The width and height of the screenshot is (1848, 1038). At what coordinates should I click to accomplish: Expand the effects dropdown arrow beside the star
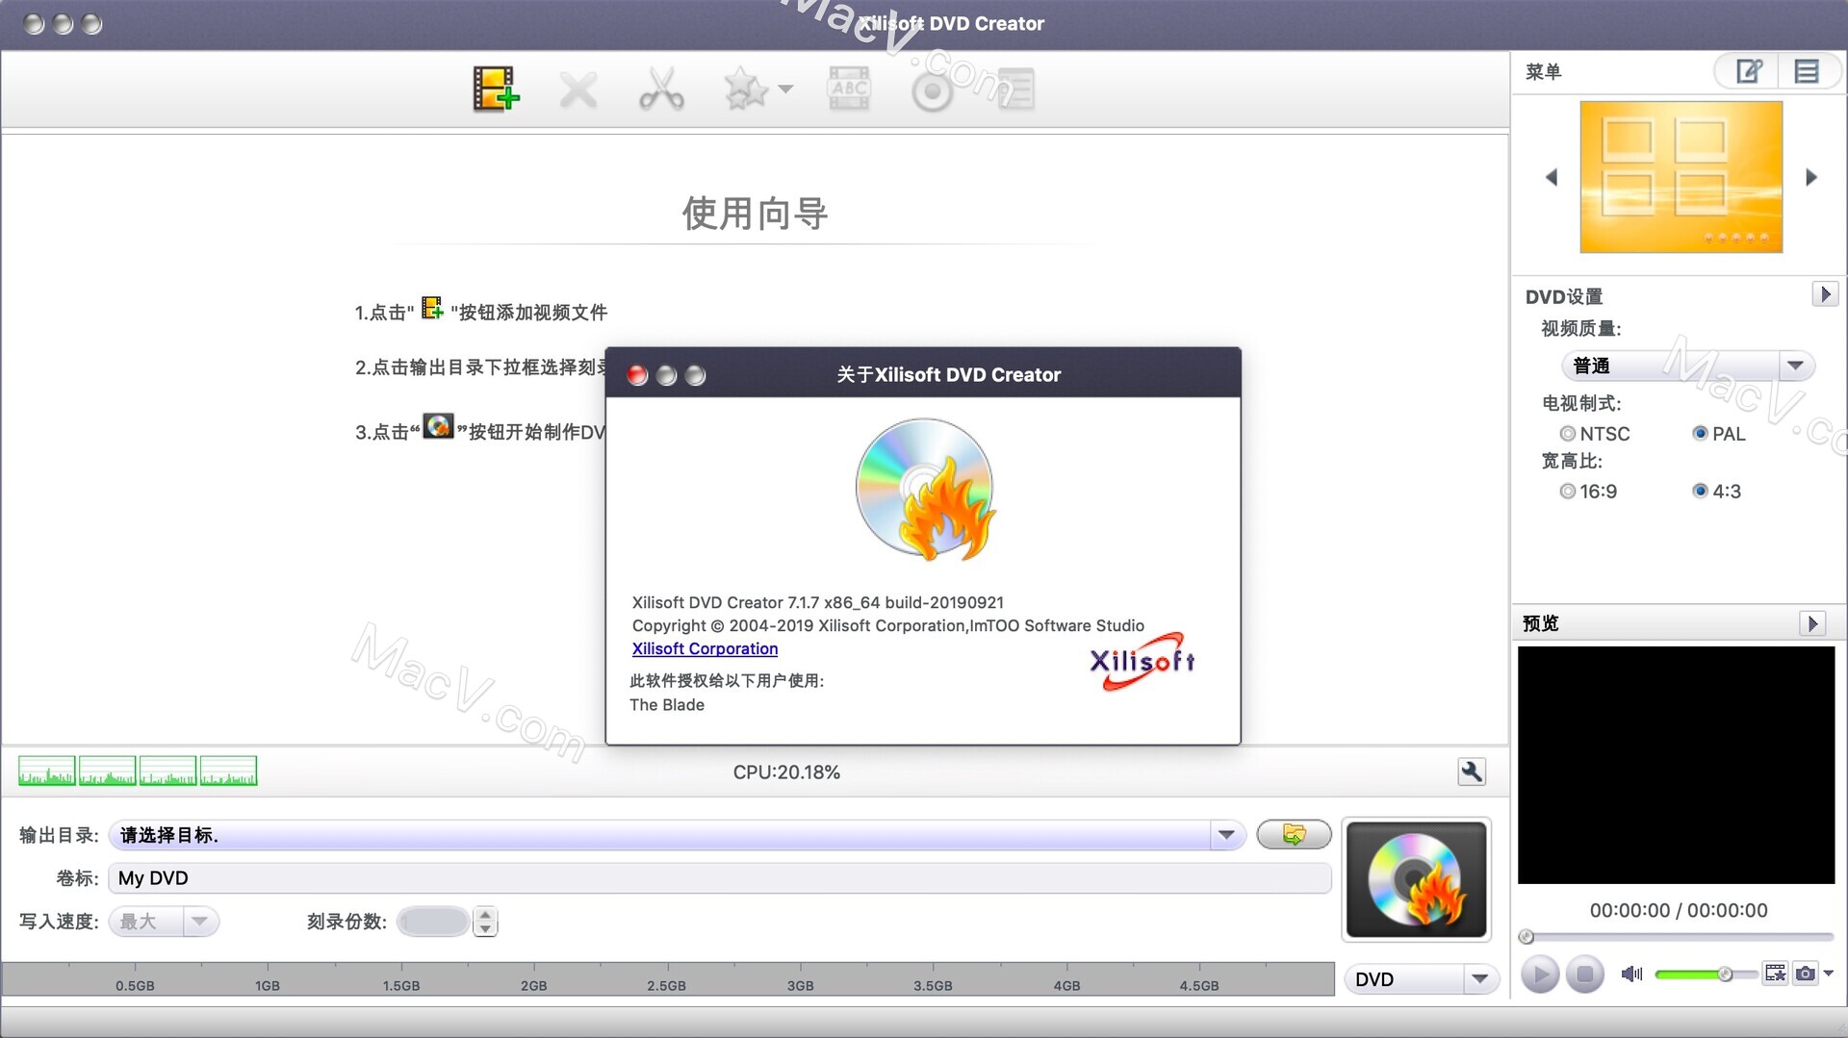point(785,89)
